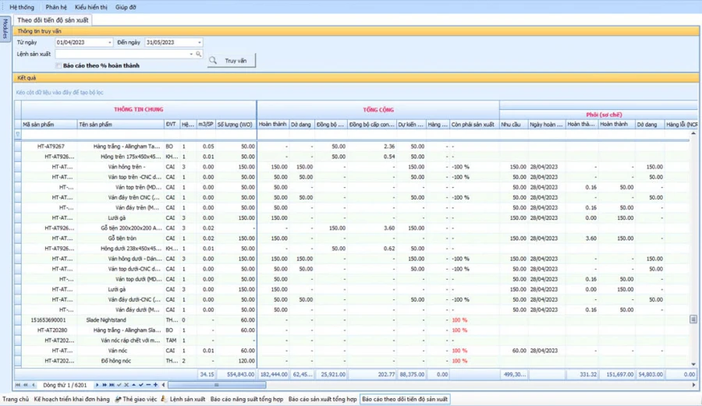Open the Modules side panel
The image size is (702, 406).
tap(5, 29)
